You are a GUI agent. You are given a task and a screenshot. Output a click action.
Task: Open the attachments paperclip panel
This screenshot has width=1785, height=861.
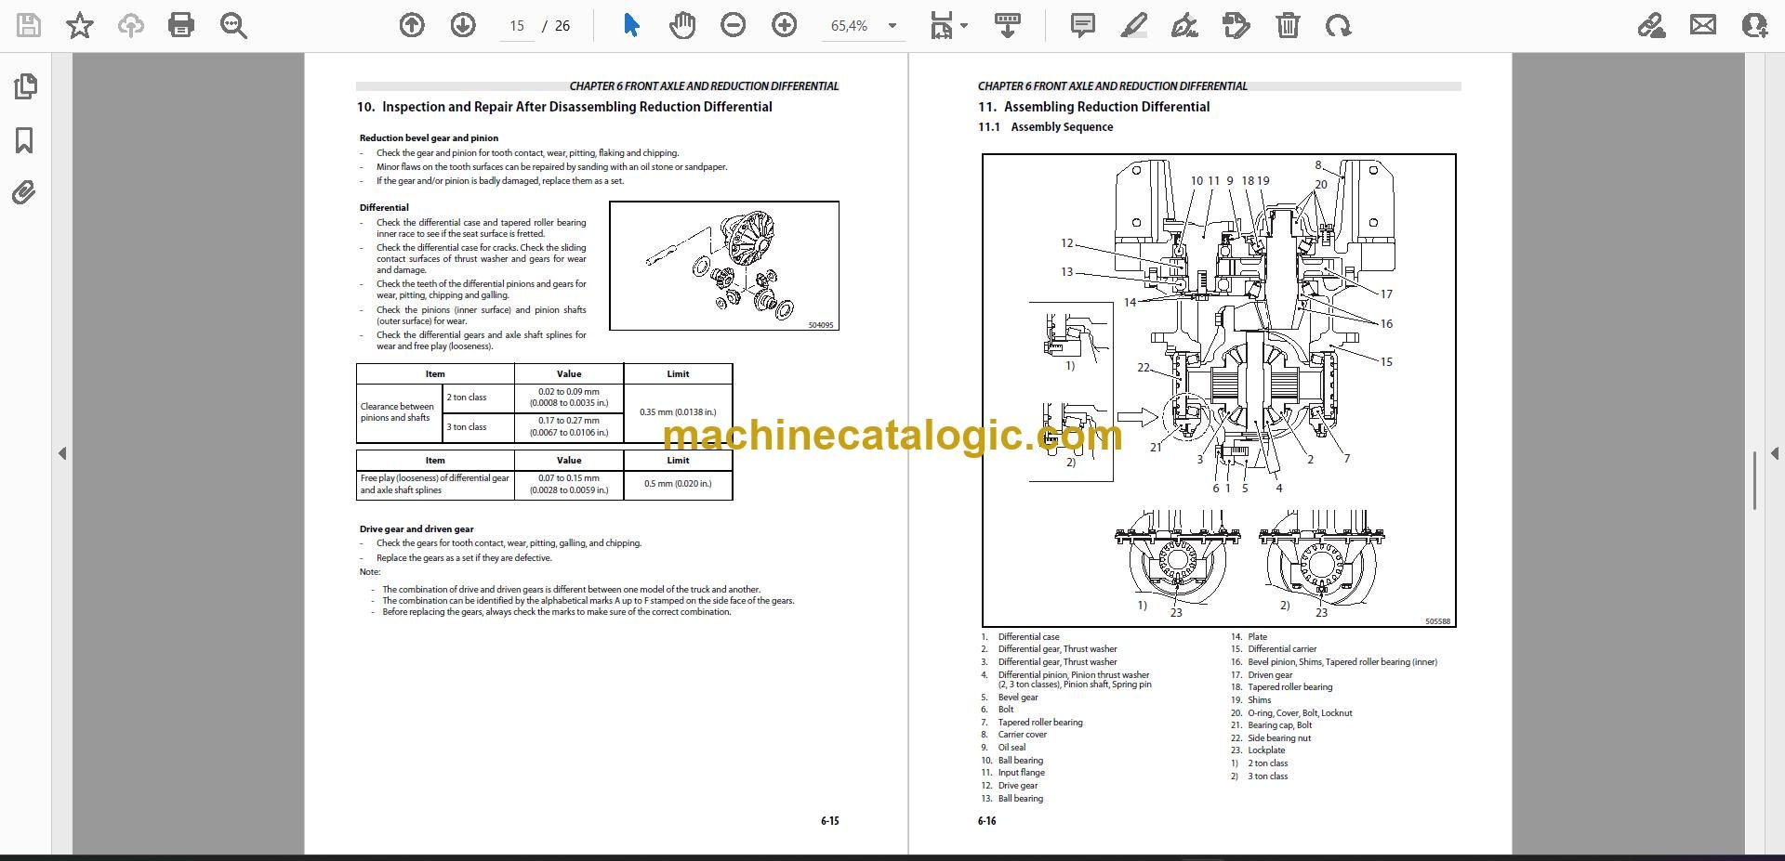(x=24, y=193)
